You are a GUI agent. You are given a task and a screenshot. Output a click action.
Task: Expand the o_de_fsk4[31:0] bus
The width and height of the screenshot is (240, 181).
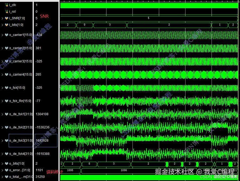(x=2, y=154)
